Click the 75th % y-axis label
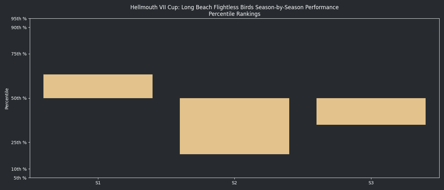 click(19, 54)
